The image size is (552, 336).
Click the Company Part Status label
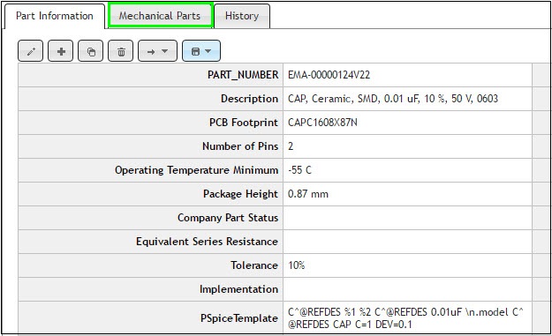(228, 218)
